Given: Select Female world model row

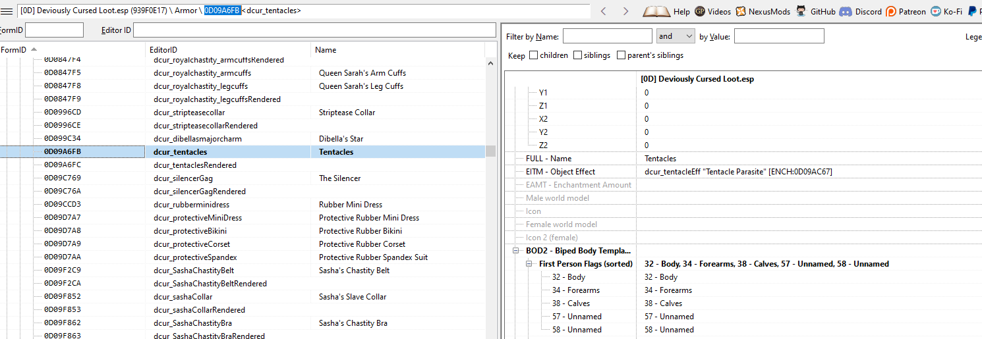Looking at the screenshot, I should point(743,224).
